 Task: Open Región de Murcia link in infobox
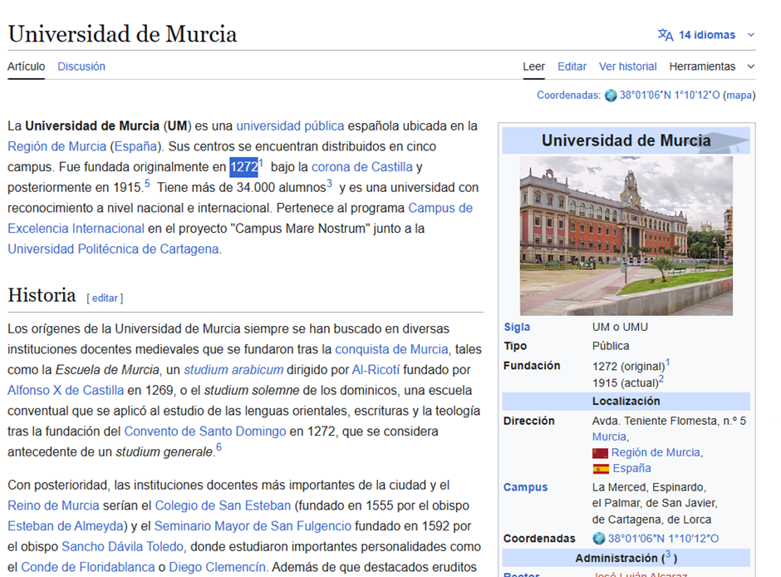(656, 453)
